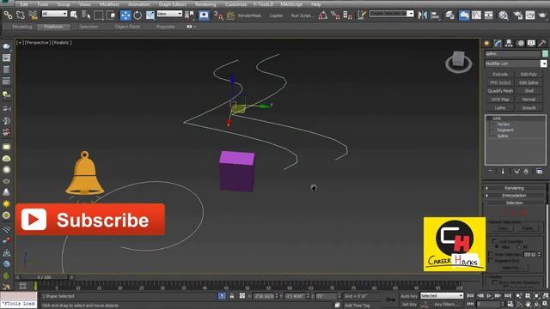Enable the Show Vertex Numbers checkbox

tap(494, 282)
